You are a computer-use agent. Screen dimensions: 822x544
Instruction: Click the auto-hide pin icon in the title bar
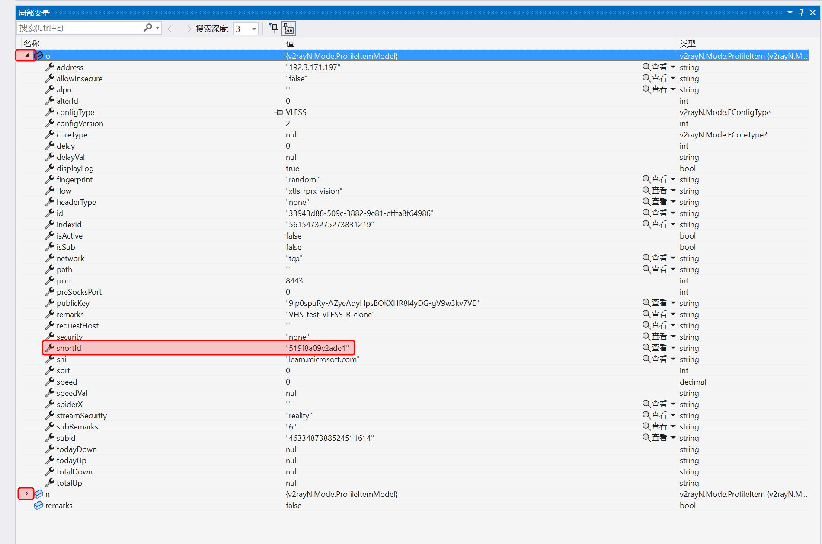click(801, 13)
